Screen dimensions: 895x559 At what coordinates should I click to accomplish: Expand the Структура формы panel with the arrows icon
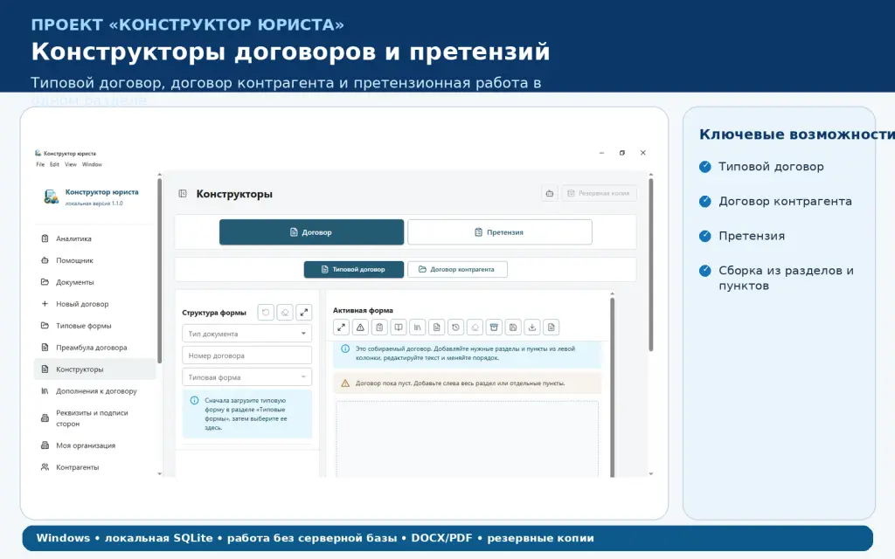coord(303,313)
